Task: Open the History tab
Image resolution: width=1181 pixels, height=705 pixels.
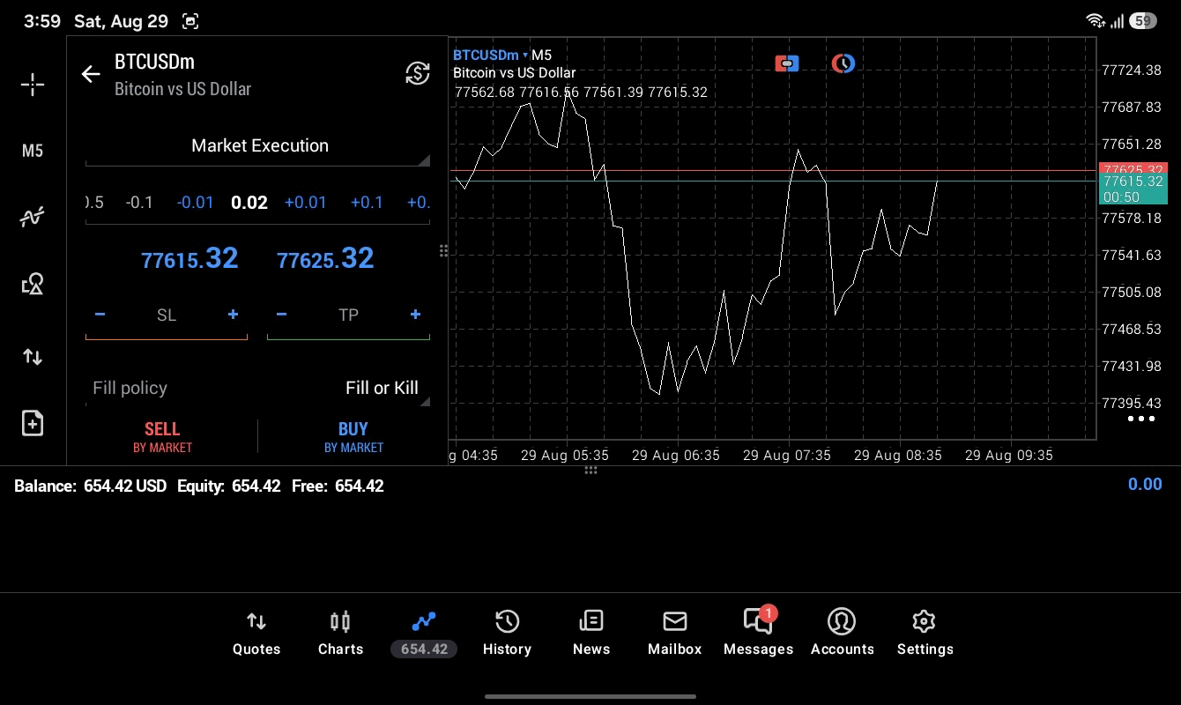Action: click(507, 634)
